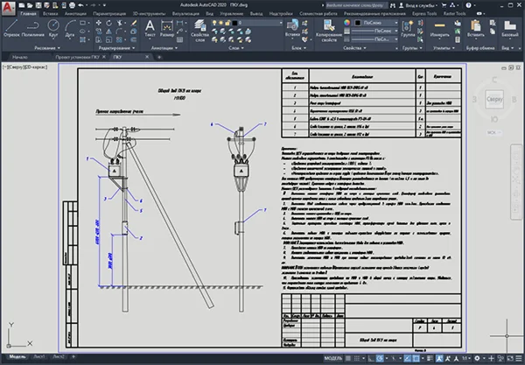Click the Plot printer icon in quick access toolbar

tap(72, 5)
